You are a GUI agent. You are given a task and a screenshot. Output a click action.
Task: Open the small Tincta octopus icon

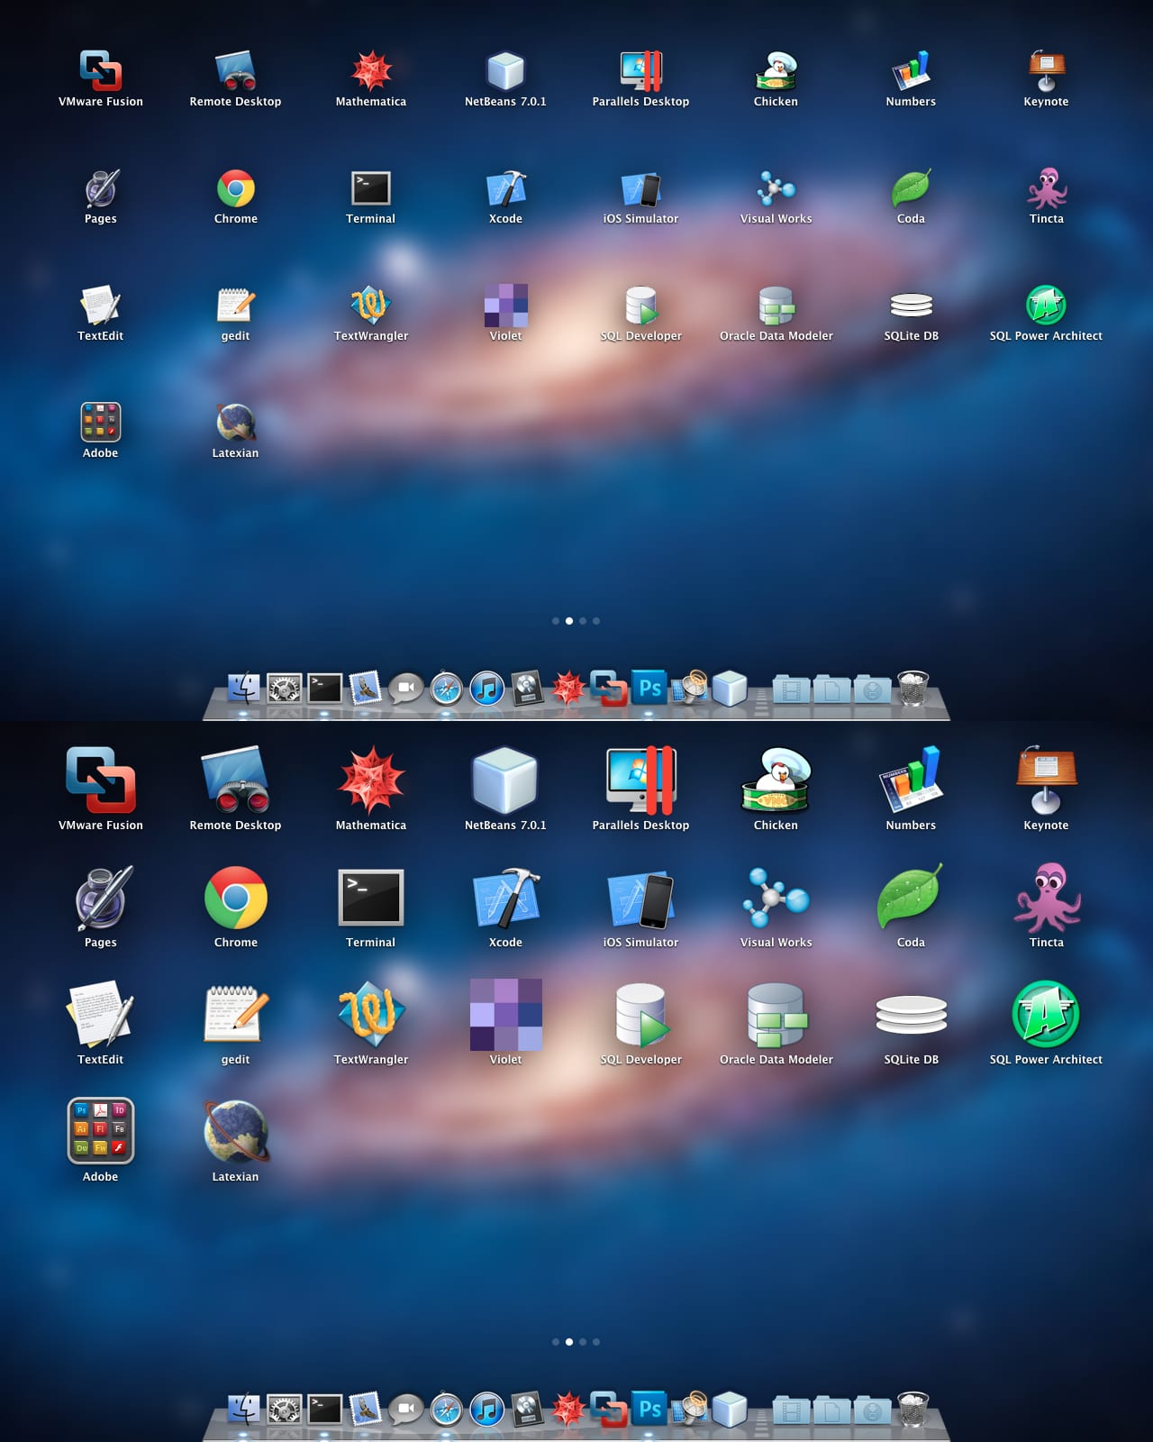click(x=1047, y=188)
